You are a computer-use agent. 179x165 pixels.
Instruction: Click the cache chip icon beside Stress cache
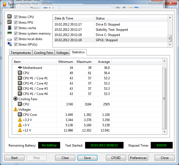(10, 27)
